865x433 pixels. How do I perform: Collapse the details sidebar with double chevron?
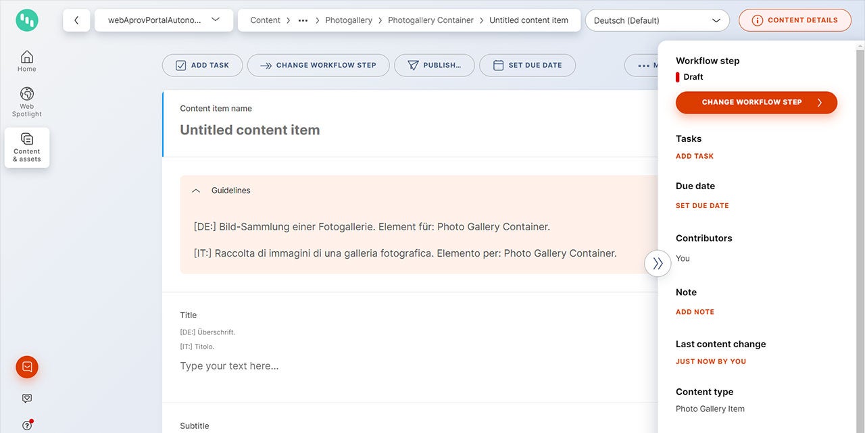click(x=658, y=263)
